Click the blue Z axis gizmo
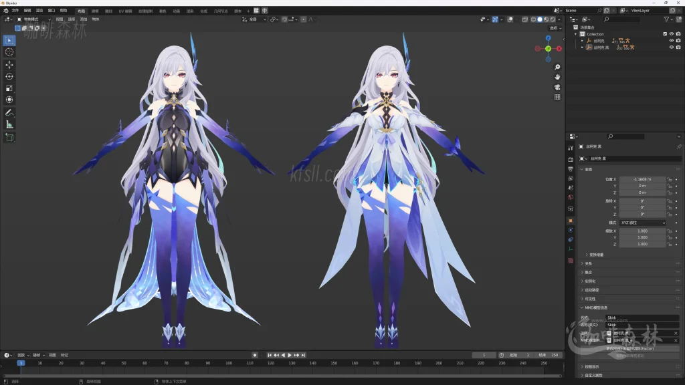This screenshot has height=385, width=685. coord(549,38)
